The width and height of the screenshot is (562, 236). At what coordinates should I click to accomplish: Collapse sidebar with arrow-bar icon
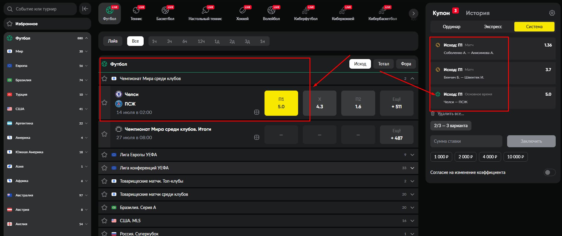[85, 9]
